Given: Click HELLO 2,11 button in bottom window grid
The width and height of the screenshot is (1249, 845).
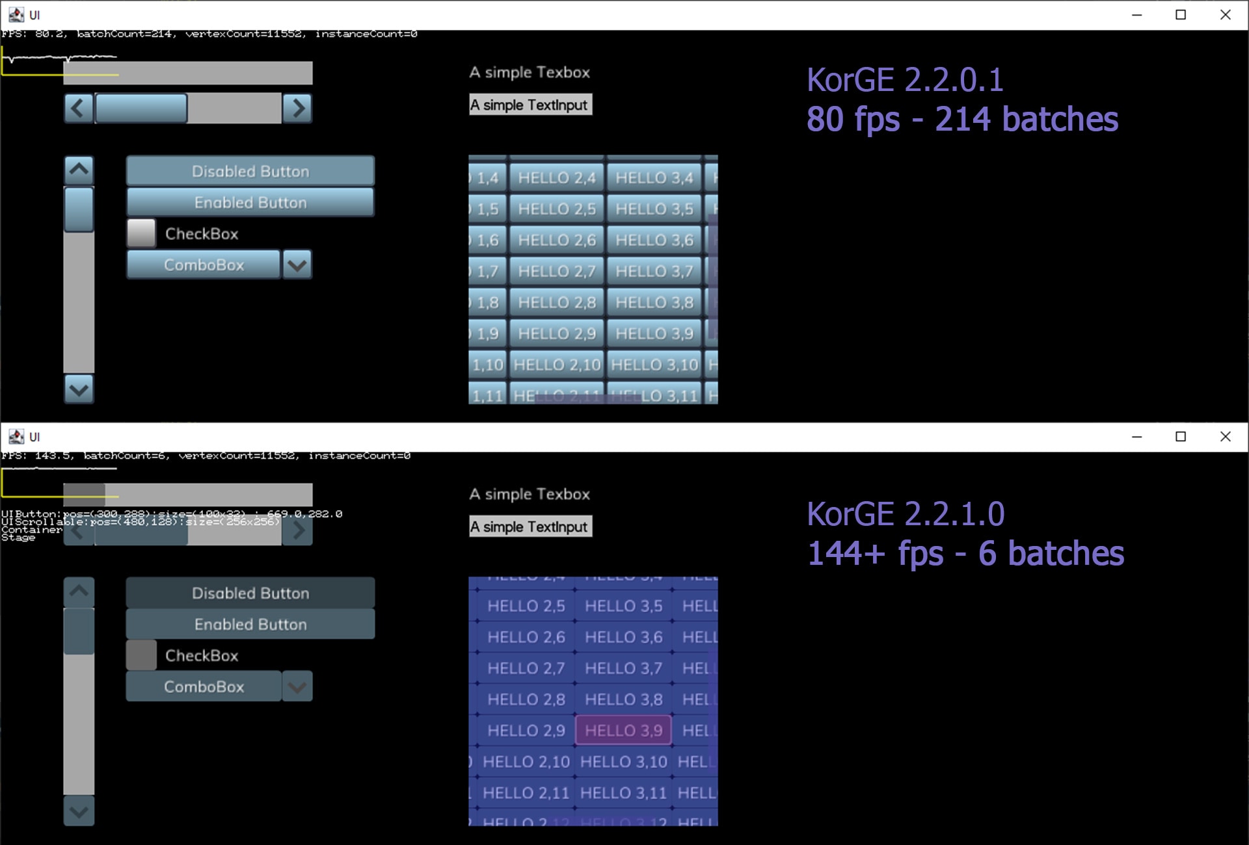Looking at the screenshot, I should [x=526, y=793].
